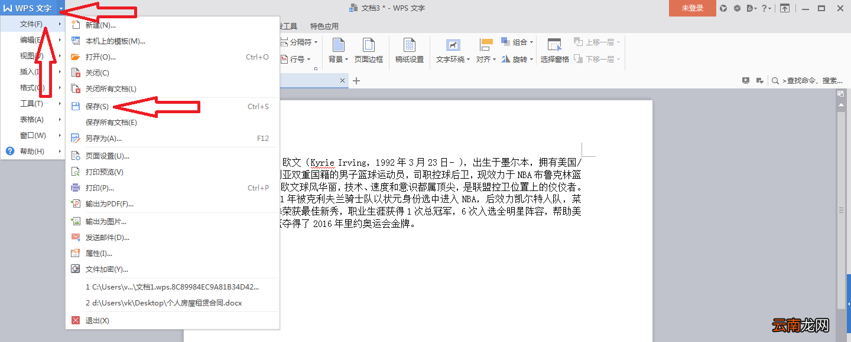Image resolution: width=851 pixels, height=342 pixels.
Task: Open dropdown arrow beside WPS 文字 button
Action: (61, 8)
